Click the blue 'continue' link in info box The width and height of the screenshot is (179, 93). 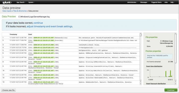click(x=38, y=23)
